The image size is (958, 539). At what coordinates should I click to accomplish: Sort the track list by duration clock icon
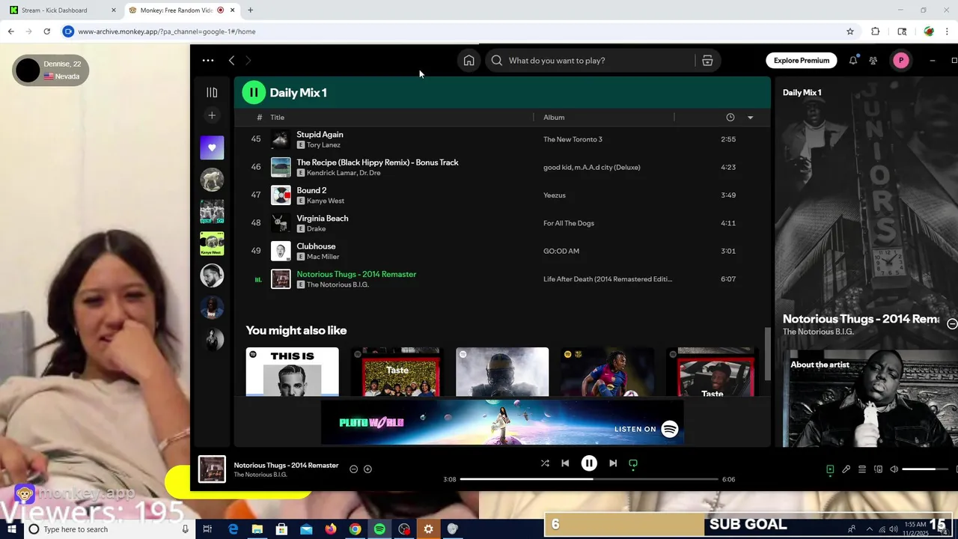(730, 118)
